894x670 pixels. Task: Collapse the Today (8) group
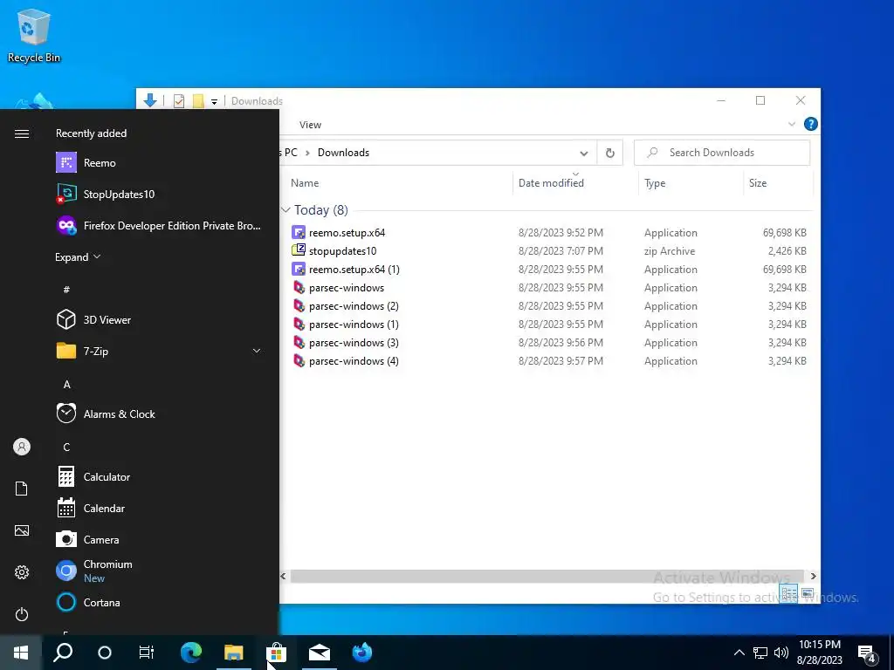[285, 210]
